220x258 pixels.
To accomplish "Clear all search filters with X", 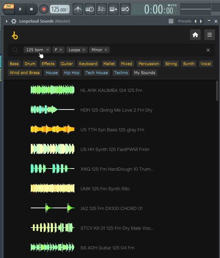I will point(208,50).
